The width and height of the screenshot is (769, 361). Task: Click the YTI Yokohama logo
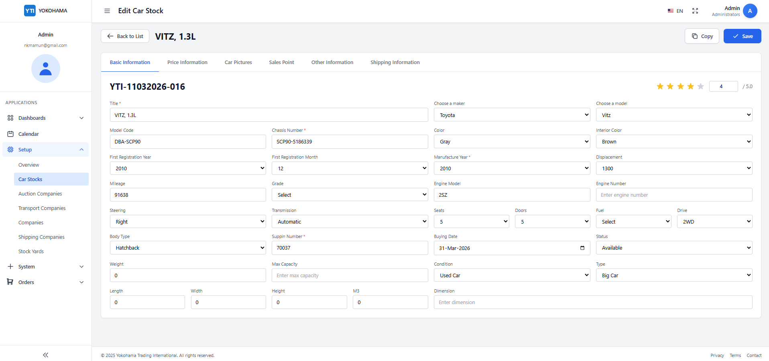tap(46, 11)
